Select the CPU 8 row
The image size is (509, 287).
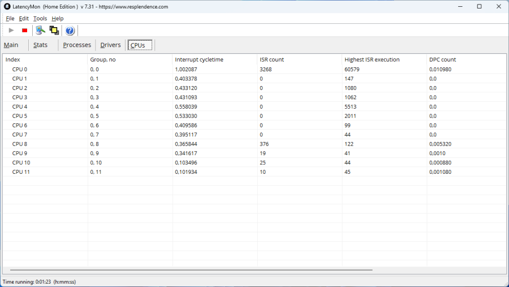tap(20, 144)
